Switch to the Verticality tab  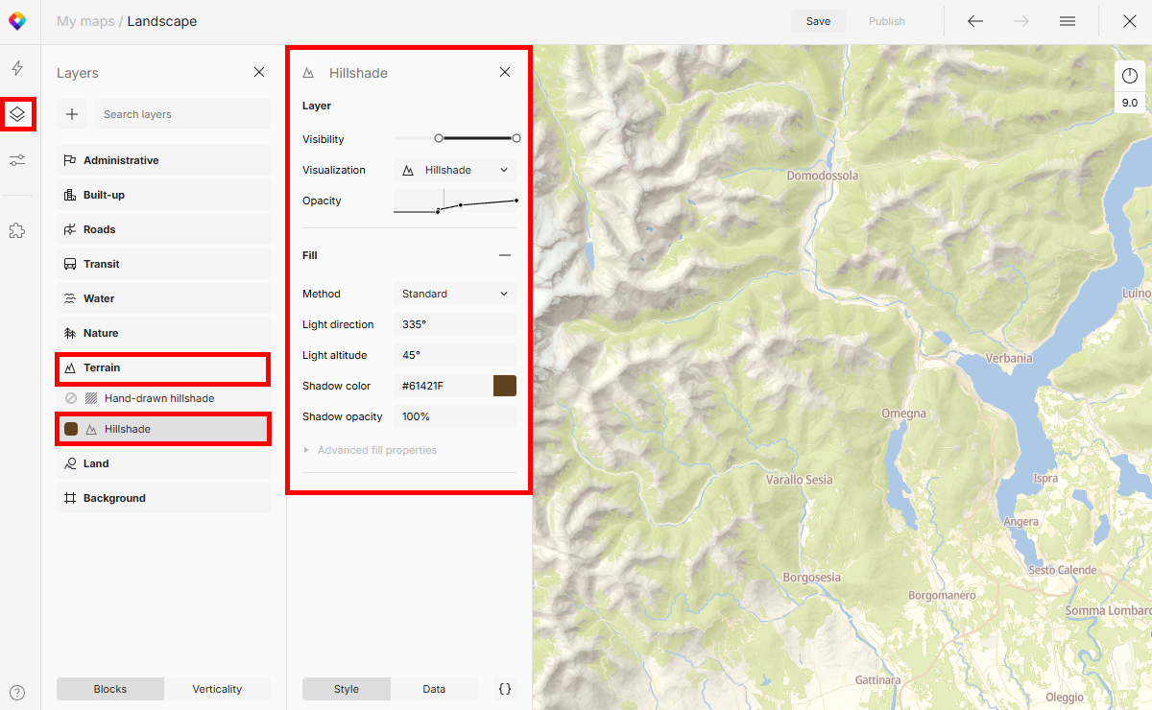217,689
